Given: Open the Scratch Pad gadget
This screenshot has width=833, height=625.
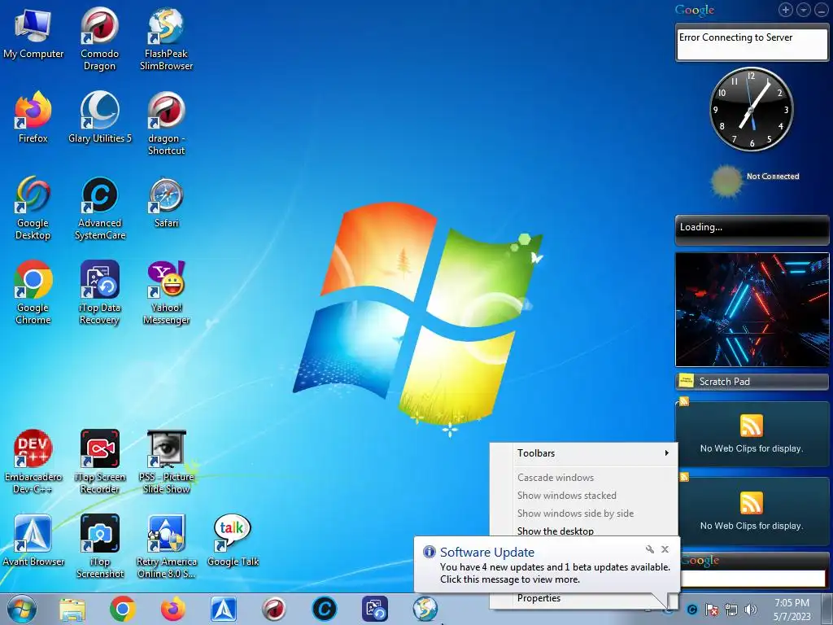Looking at the screenshot, I should click(752, 382).
